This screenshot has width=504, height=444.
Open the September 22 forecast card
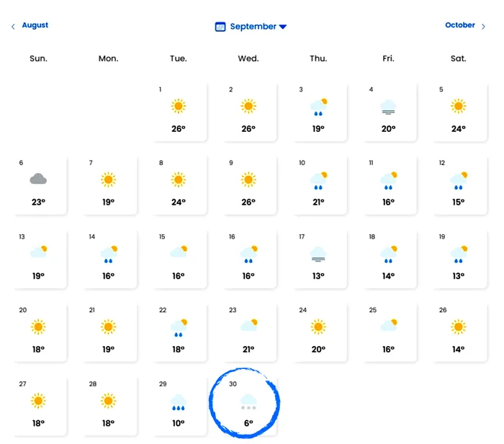(x=180, y=333)
